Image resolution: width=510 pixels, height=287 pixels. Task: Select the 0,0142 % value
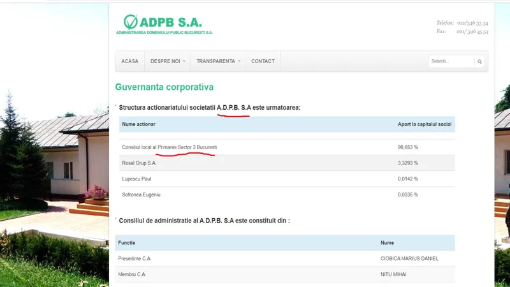click(x=408, y=179)
